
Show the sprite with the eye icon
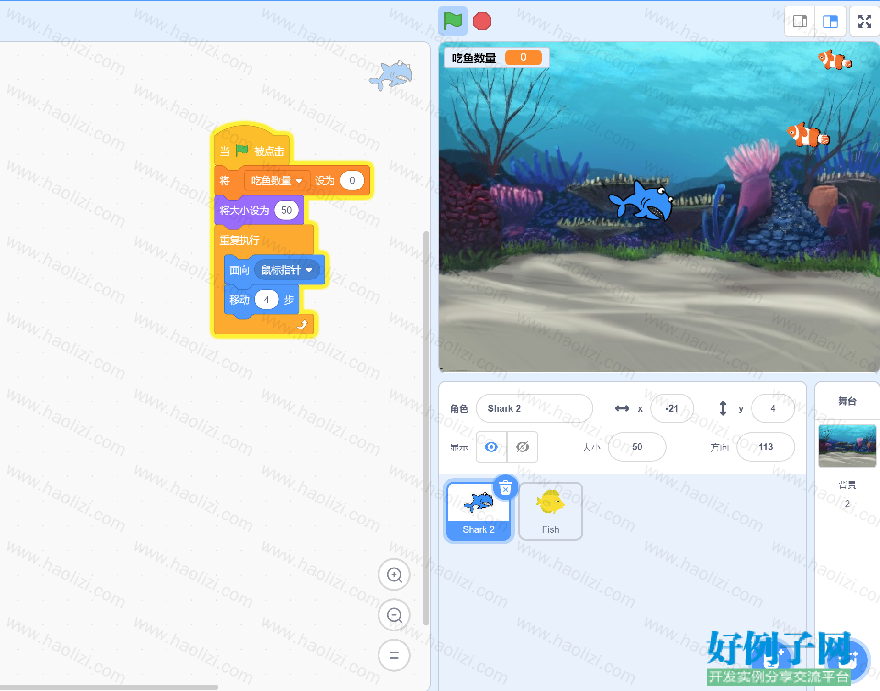[491, 447]
